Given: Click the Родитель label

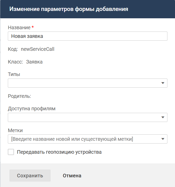Looking at the screenshot, I should pos(19,96).
